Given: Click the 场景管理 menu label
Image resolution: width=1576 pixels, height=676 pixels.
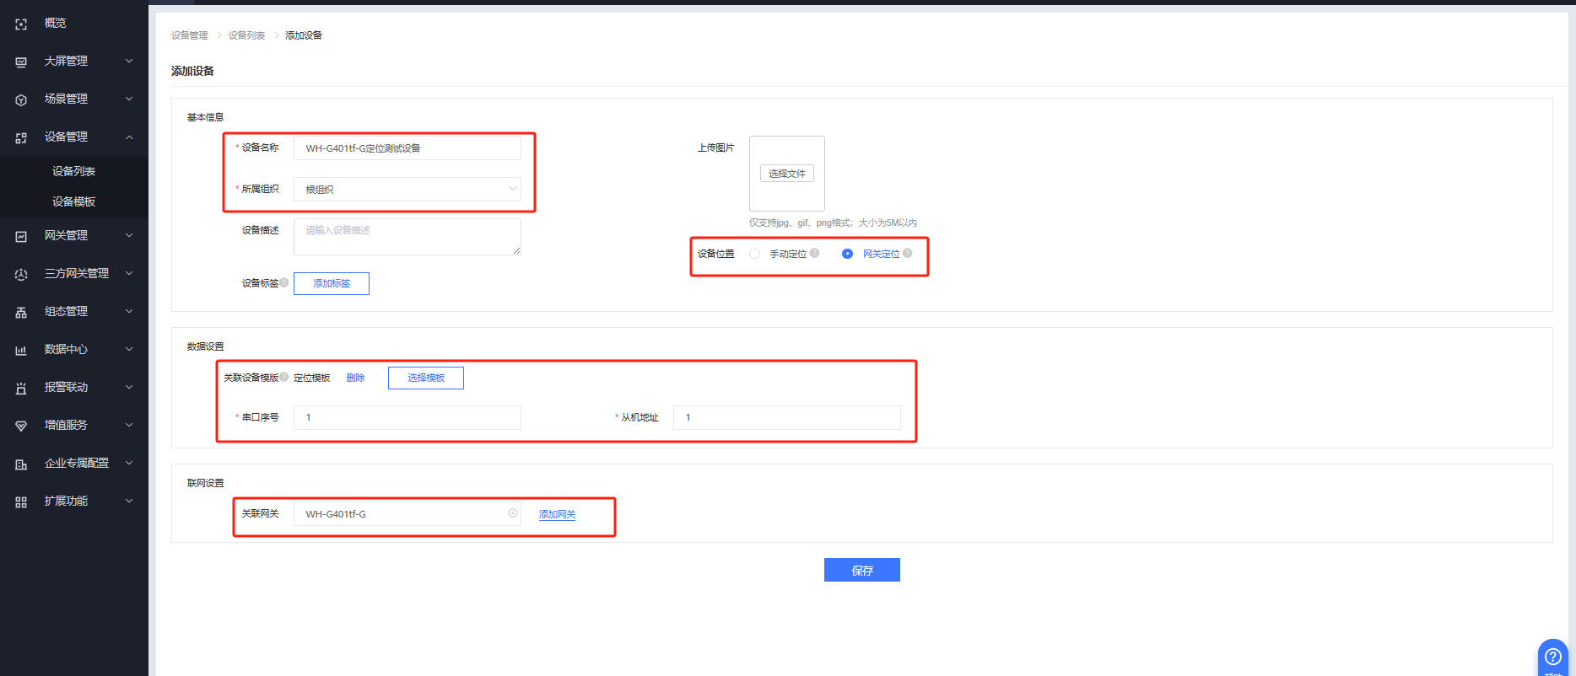Looking at the screenshot, I should coord(66,99).
